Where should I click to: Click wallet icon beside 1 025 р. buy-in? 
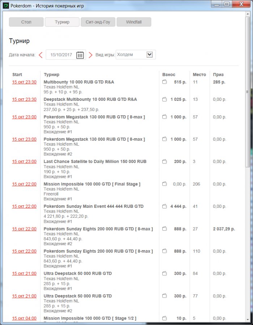pyautogui.click(x=164, y=99)
